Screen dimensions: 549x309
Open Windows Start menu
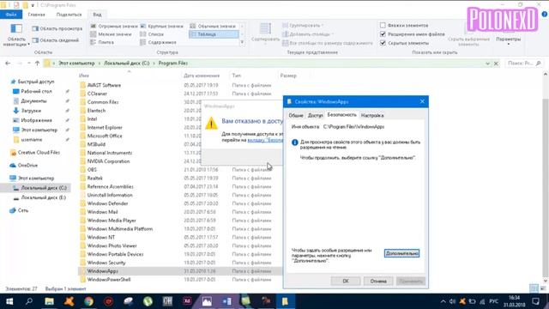pyautogui.click(x=9, y=301)
